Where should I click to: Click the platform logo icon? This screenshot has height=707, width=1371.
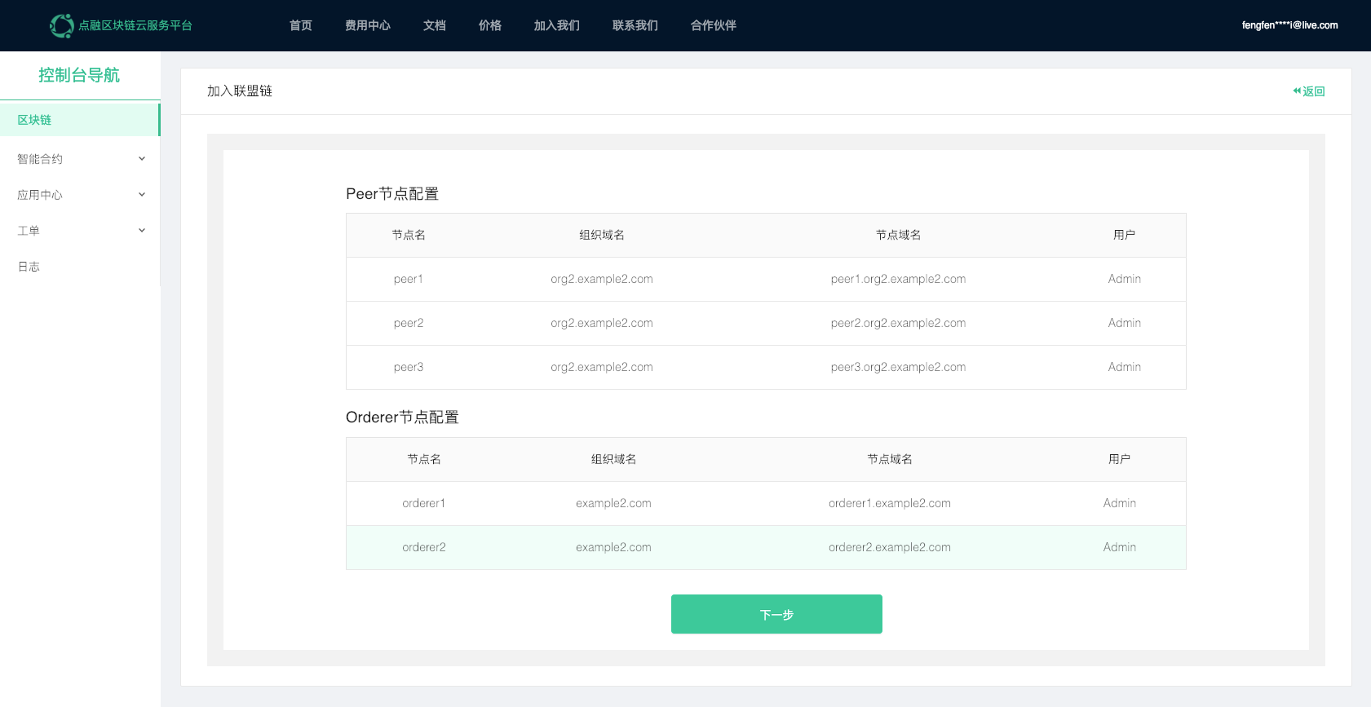click(62, 25)
